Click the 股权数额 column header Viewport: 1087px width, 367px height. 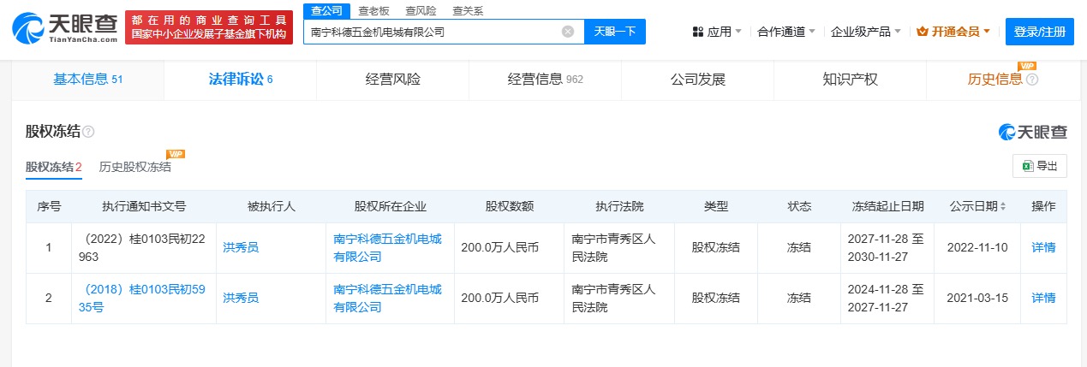coord(510,207)
